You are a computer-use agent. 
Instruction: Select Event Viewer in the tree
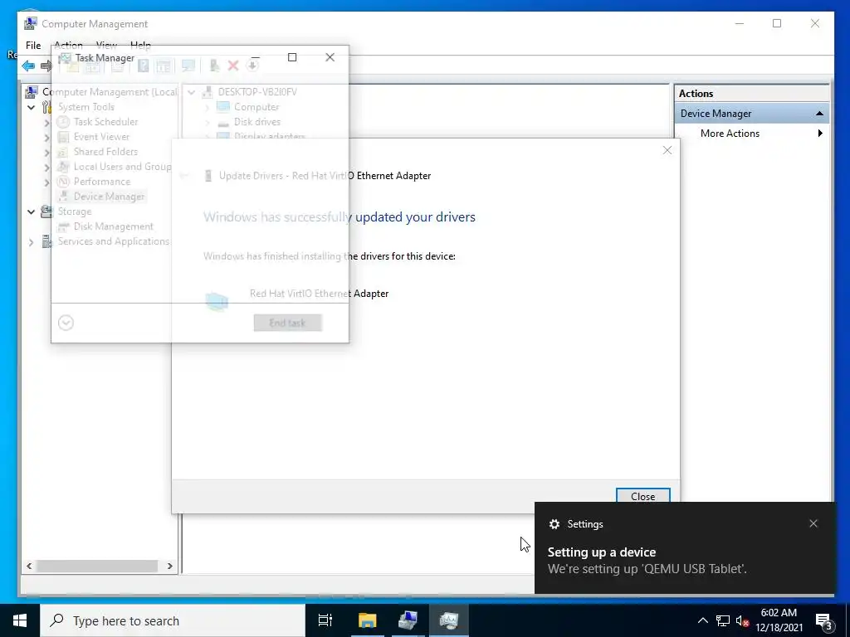(101, 137)
